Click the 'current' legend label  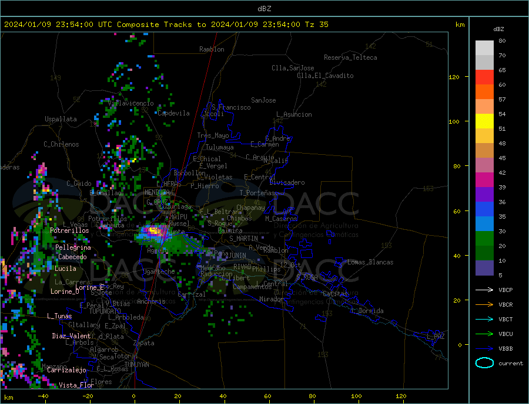(511, 364)
